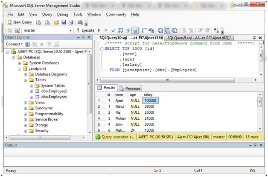The height and width of the screenshot is (177, 268).
Task: Open the View menu
Action: click(33, 15)
